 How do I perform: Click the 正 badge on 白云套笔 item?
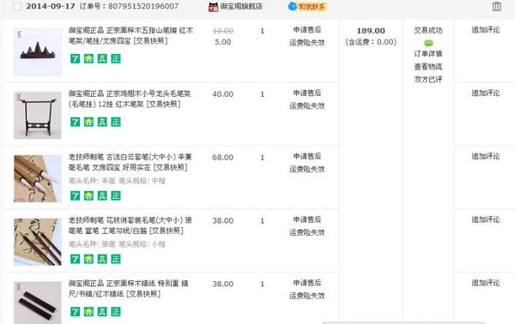click(x=116, y=195)
